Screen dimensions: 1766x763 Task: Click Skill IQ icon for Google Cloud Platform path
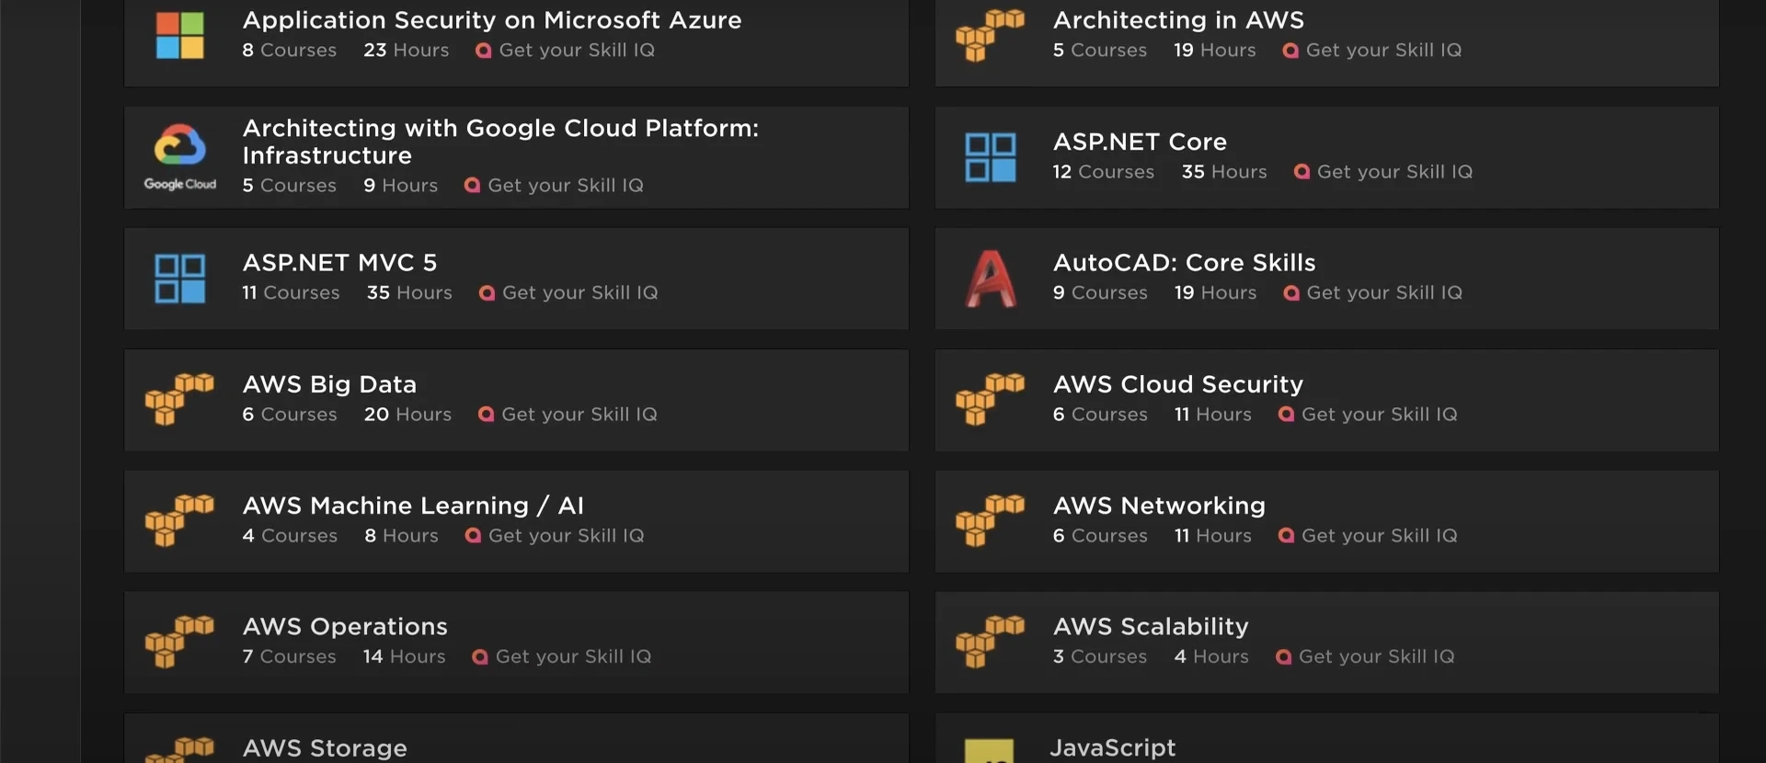tap(473, 186)
